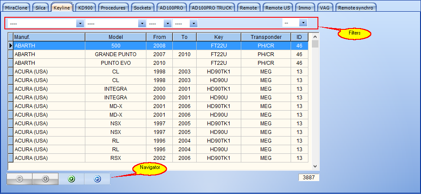Jump to last record with blue arrow
This screenshot has width=421, height=194.
tap(97, 179)
